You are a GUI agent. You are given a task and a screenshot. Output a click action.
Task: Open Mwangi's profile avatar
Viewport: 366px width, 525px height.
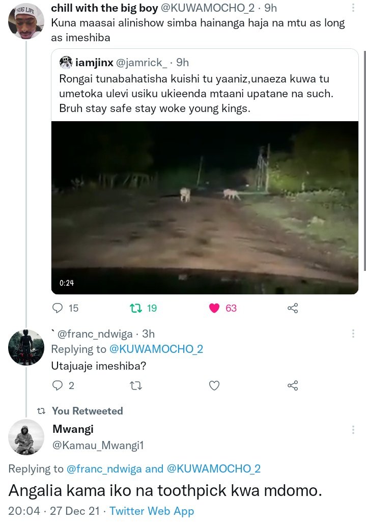pyautogui.click(x=26, y=437)
